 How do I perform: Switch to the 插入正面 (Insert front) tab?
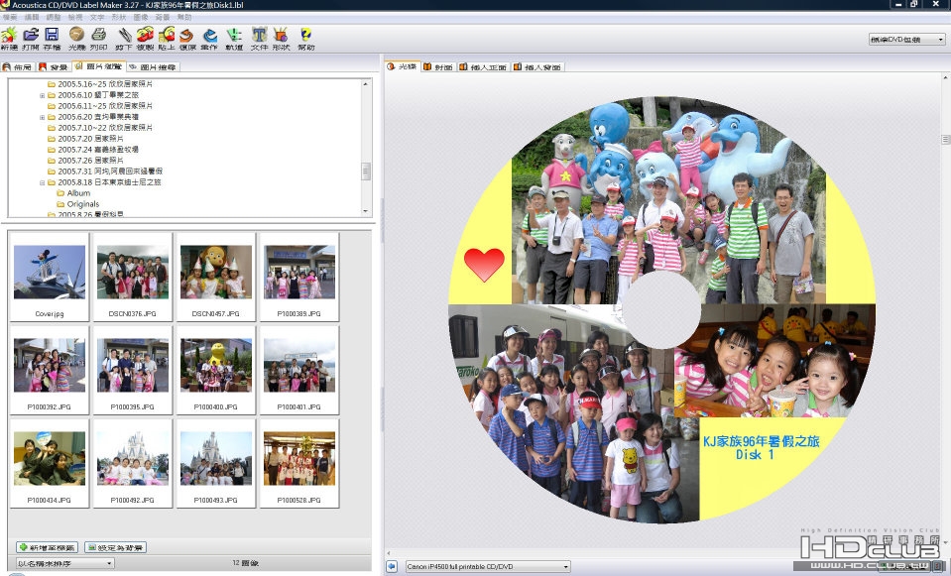tap(483, 66)
